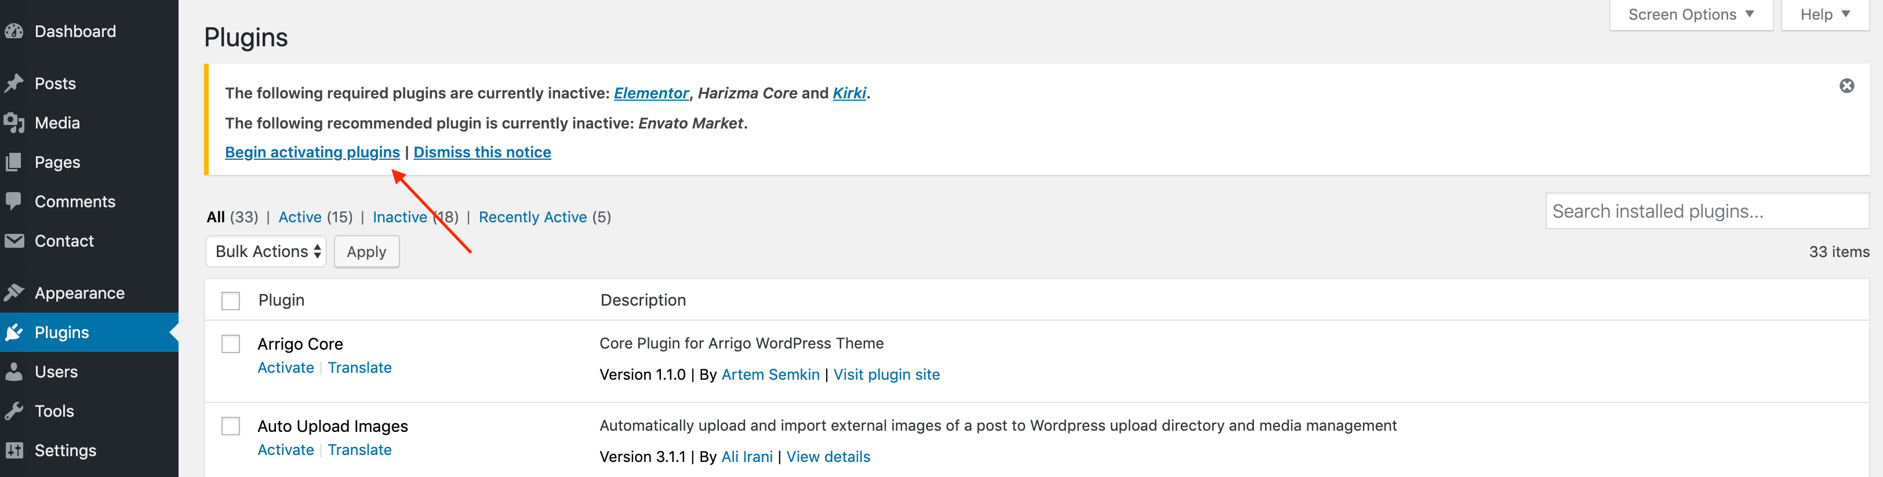This screenshot has height=477, width=1883.
Task: Dismiss the notice with the X icon
Action: tap(1846, 86)
